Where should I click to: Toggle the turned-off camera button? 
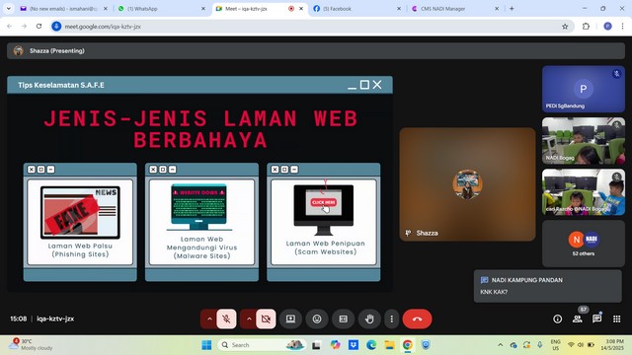266,319
